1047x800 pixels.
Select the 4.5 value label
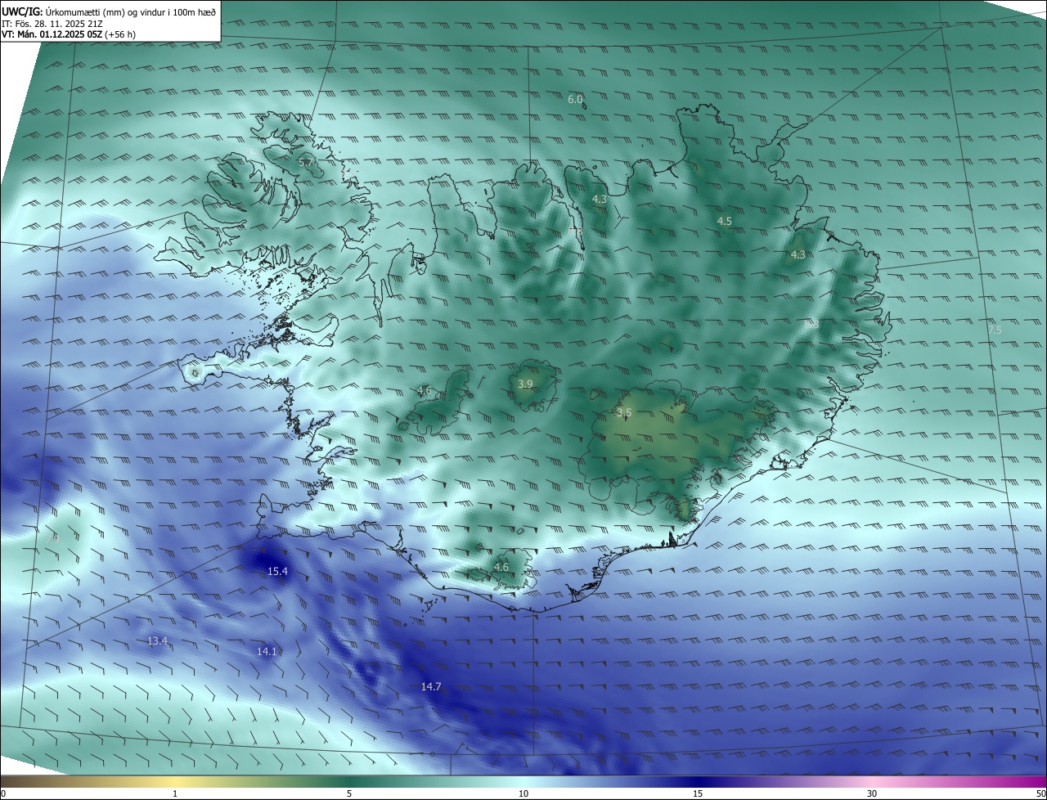tap(725, 222)
